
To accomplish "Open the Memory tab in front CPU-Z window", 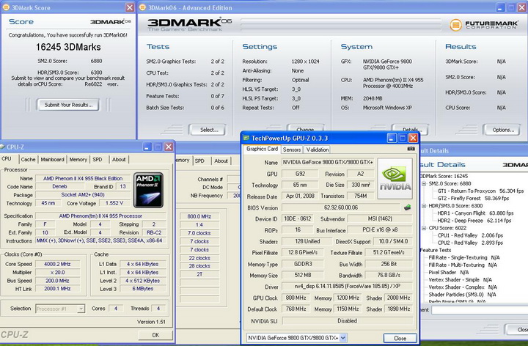I will pos(78,160).
